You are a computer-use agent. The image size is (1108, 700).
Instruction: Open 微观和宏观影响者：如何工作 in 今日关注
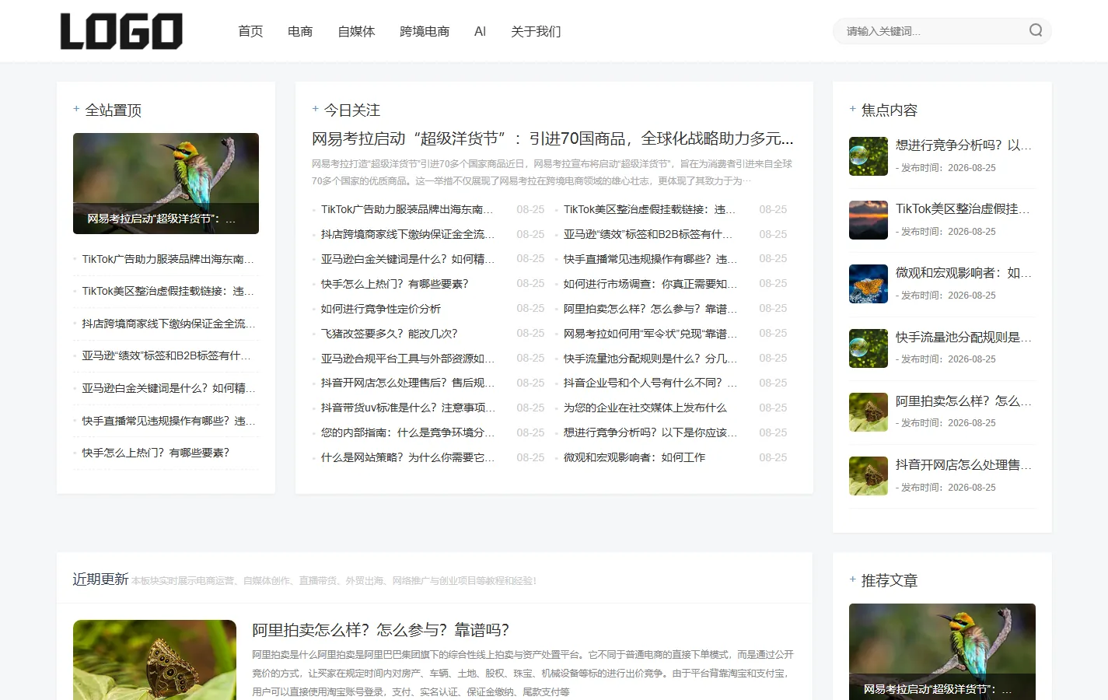pyautogui.click(x=634, y=457)
